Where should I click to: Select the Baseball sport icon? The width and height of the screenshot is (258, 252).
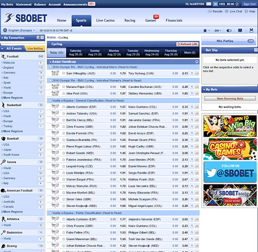3,139
